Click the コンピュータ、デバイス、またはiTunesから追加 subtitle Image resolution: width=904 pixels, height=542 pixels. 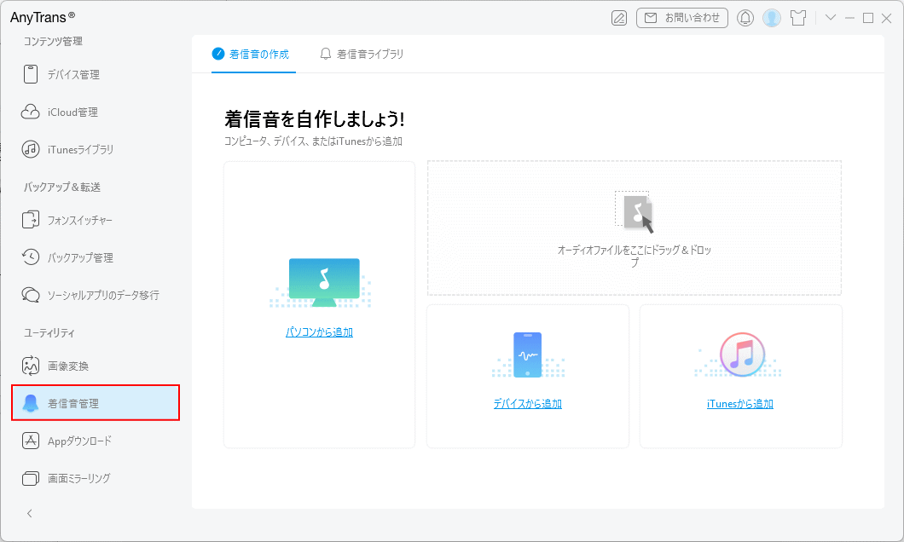point(313,141)
